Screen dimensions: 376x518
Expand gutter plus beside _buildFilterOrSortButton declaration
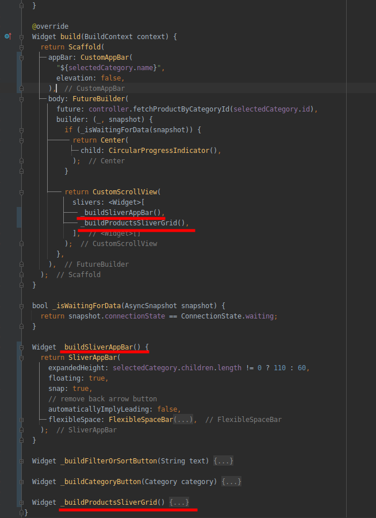point(21,461)
